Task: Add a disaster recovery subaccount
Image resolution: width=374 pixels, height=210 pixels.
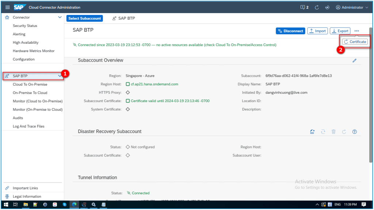Action: 312,132
